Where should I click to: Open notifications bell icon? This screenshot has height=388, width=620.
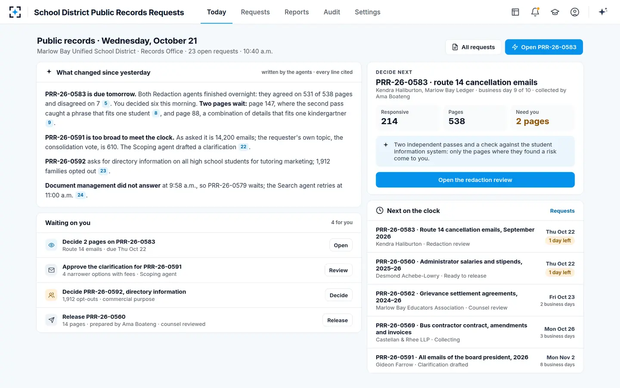(x=535, y=12)
